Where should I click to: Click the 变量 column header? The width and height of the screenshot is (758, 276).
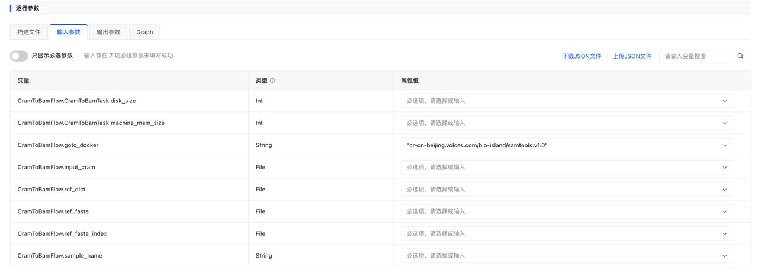tap(24, 81)
